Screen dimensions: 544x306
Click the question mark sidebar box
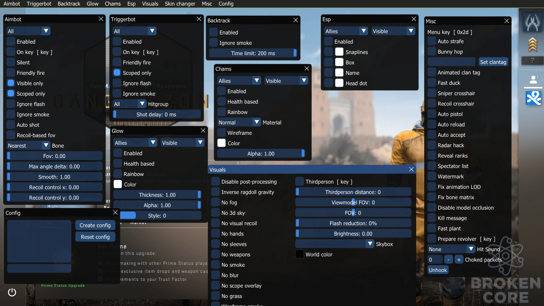pyautogui.click(x=532, y=61)
